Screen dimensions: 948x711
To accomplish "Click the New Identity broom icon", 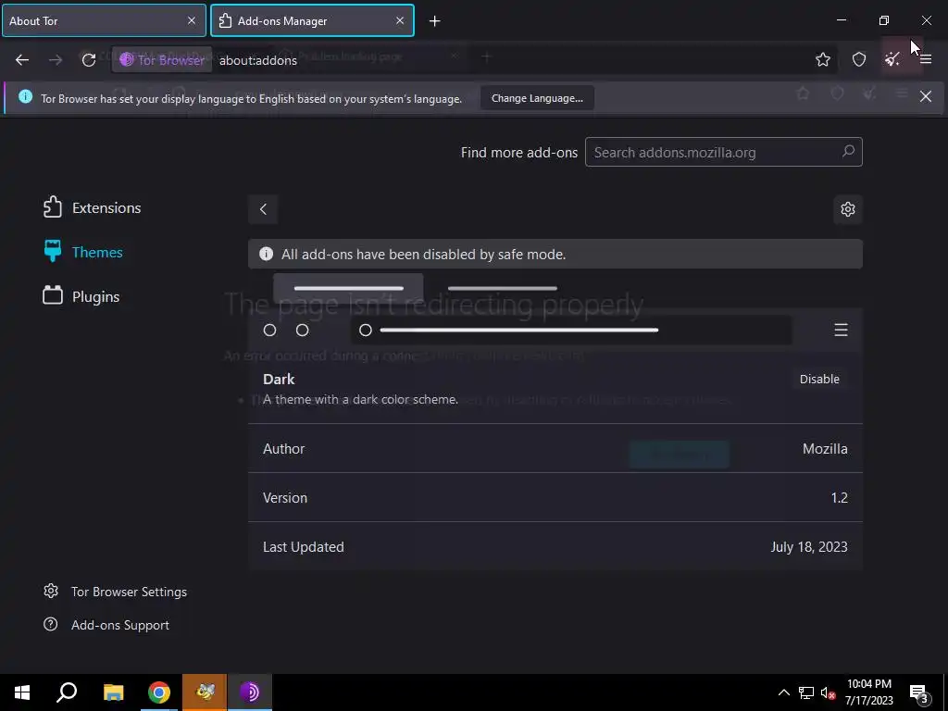I will 892,59.
